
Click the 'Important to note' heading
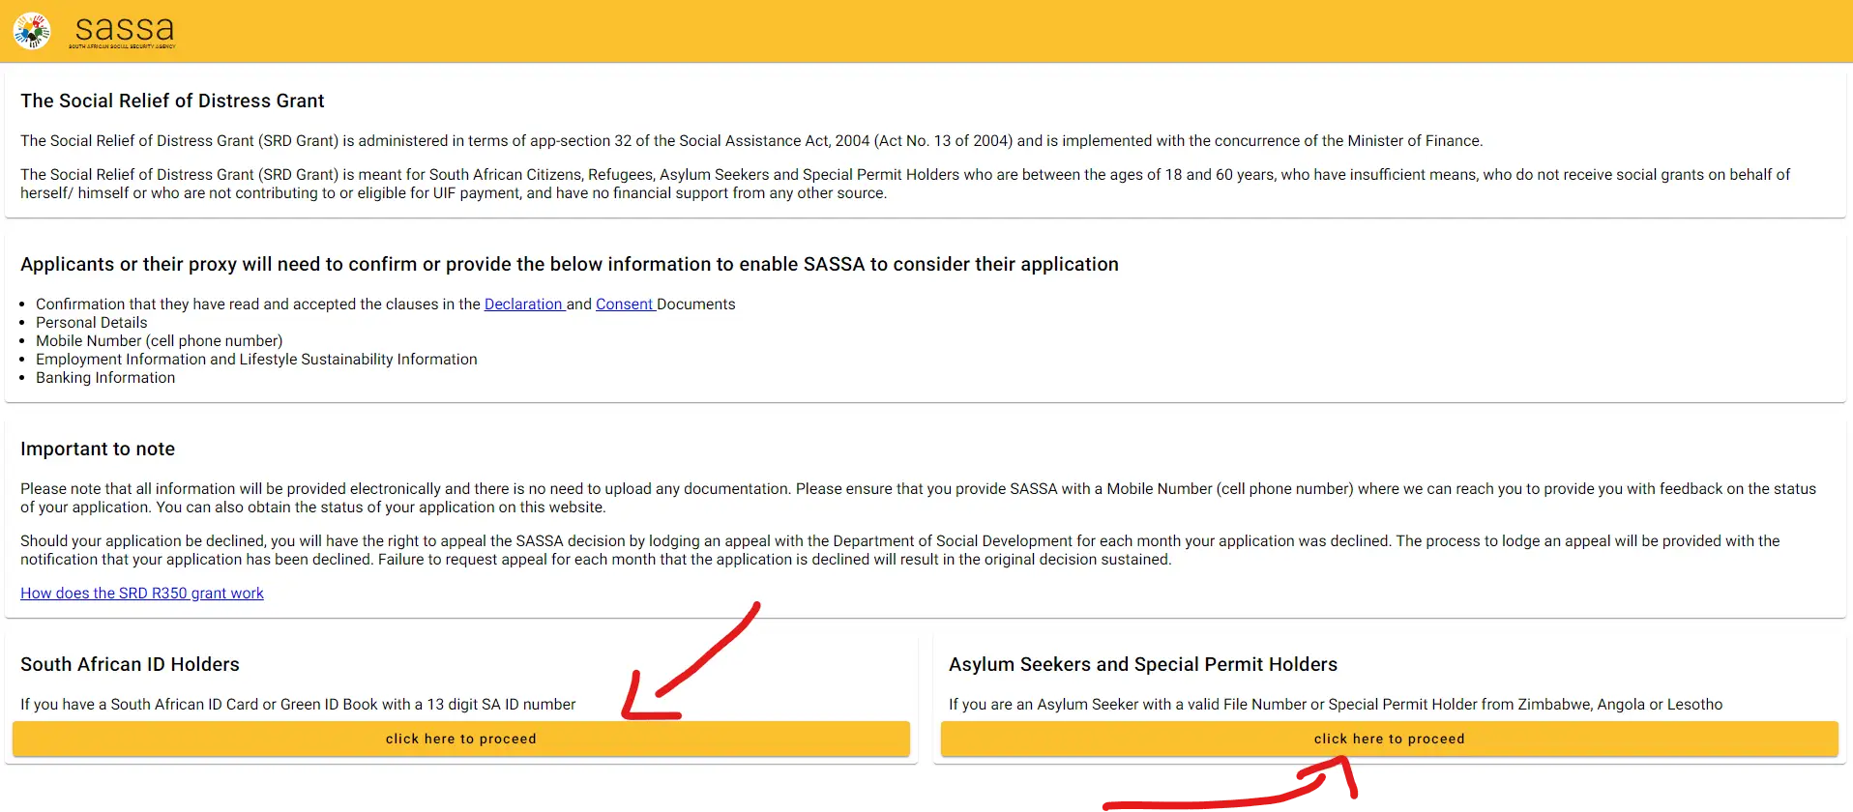[x=98, y=449]
